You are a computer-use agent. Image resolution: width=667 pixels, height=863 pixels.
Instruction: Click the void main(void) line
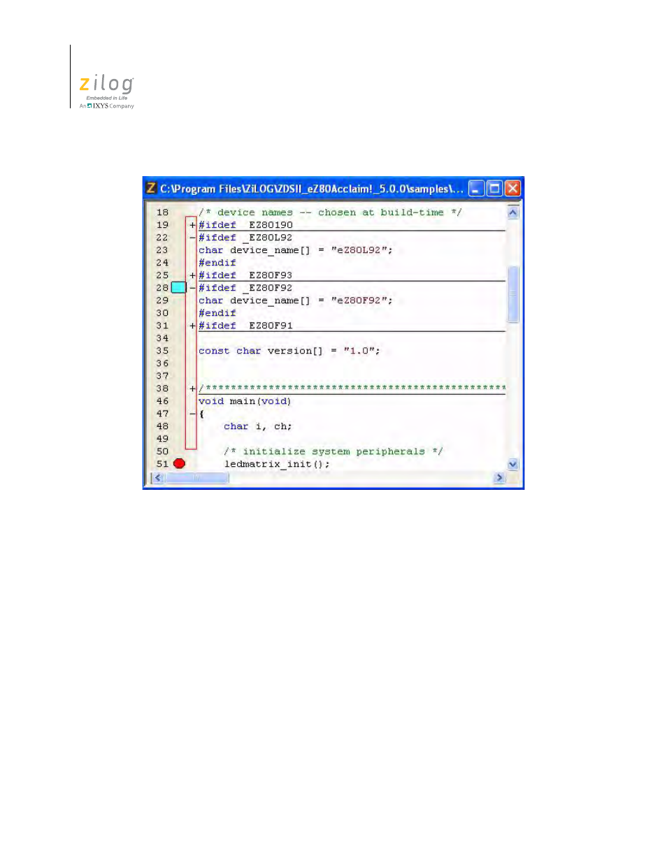coord(245,401)
